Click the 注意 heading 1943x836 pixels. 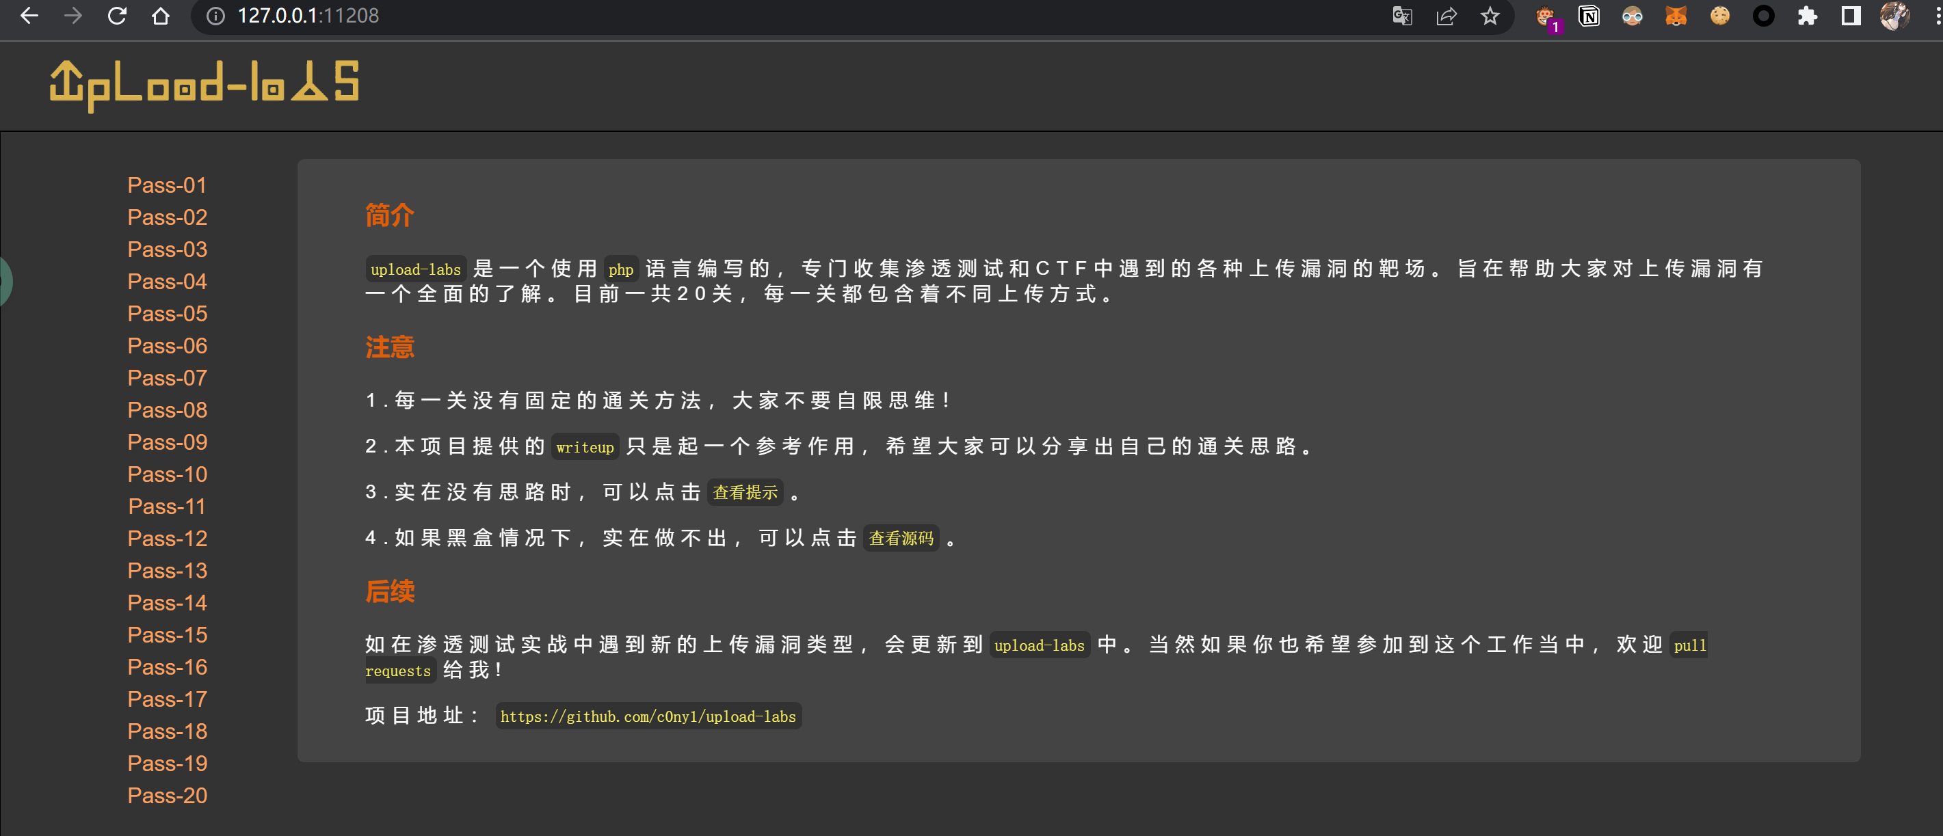coord(390,347)
